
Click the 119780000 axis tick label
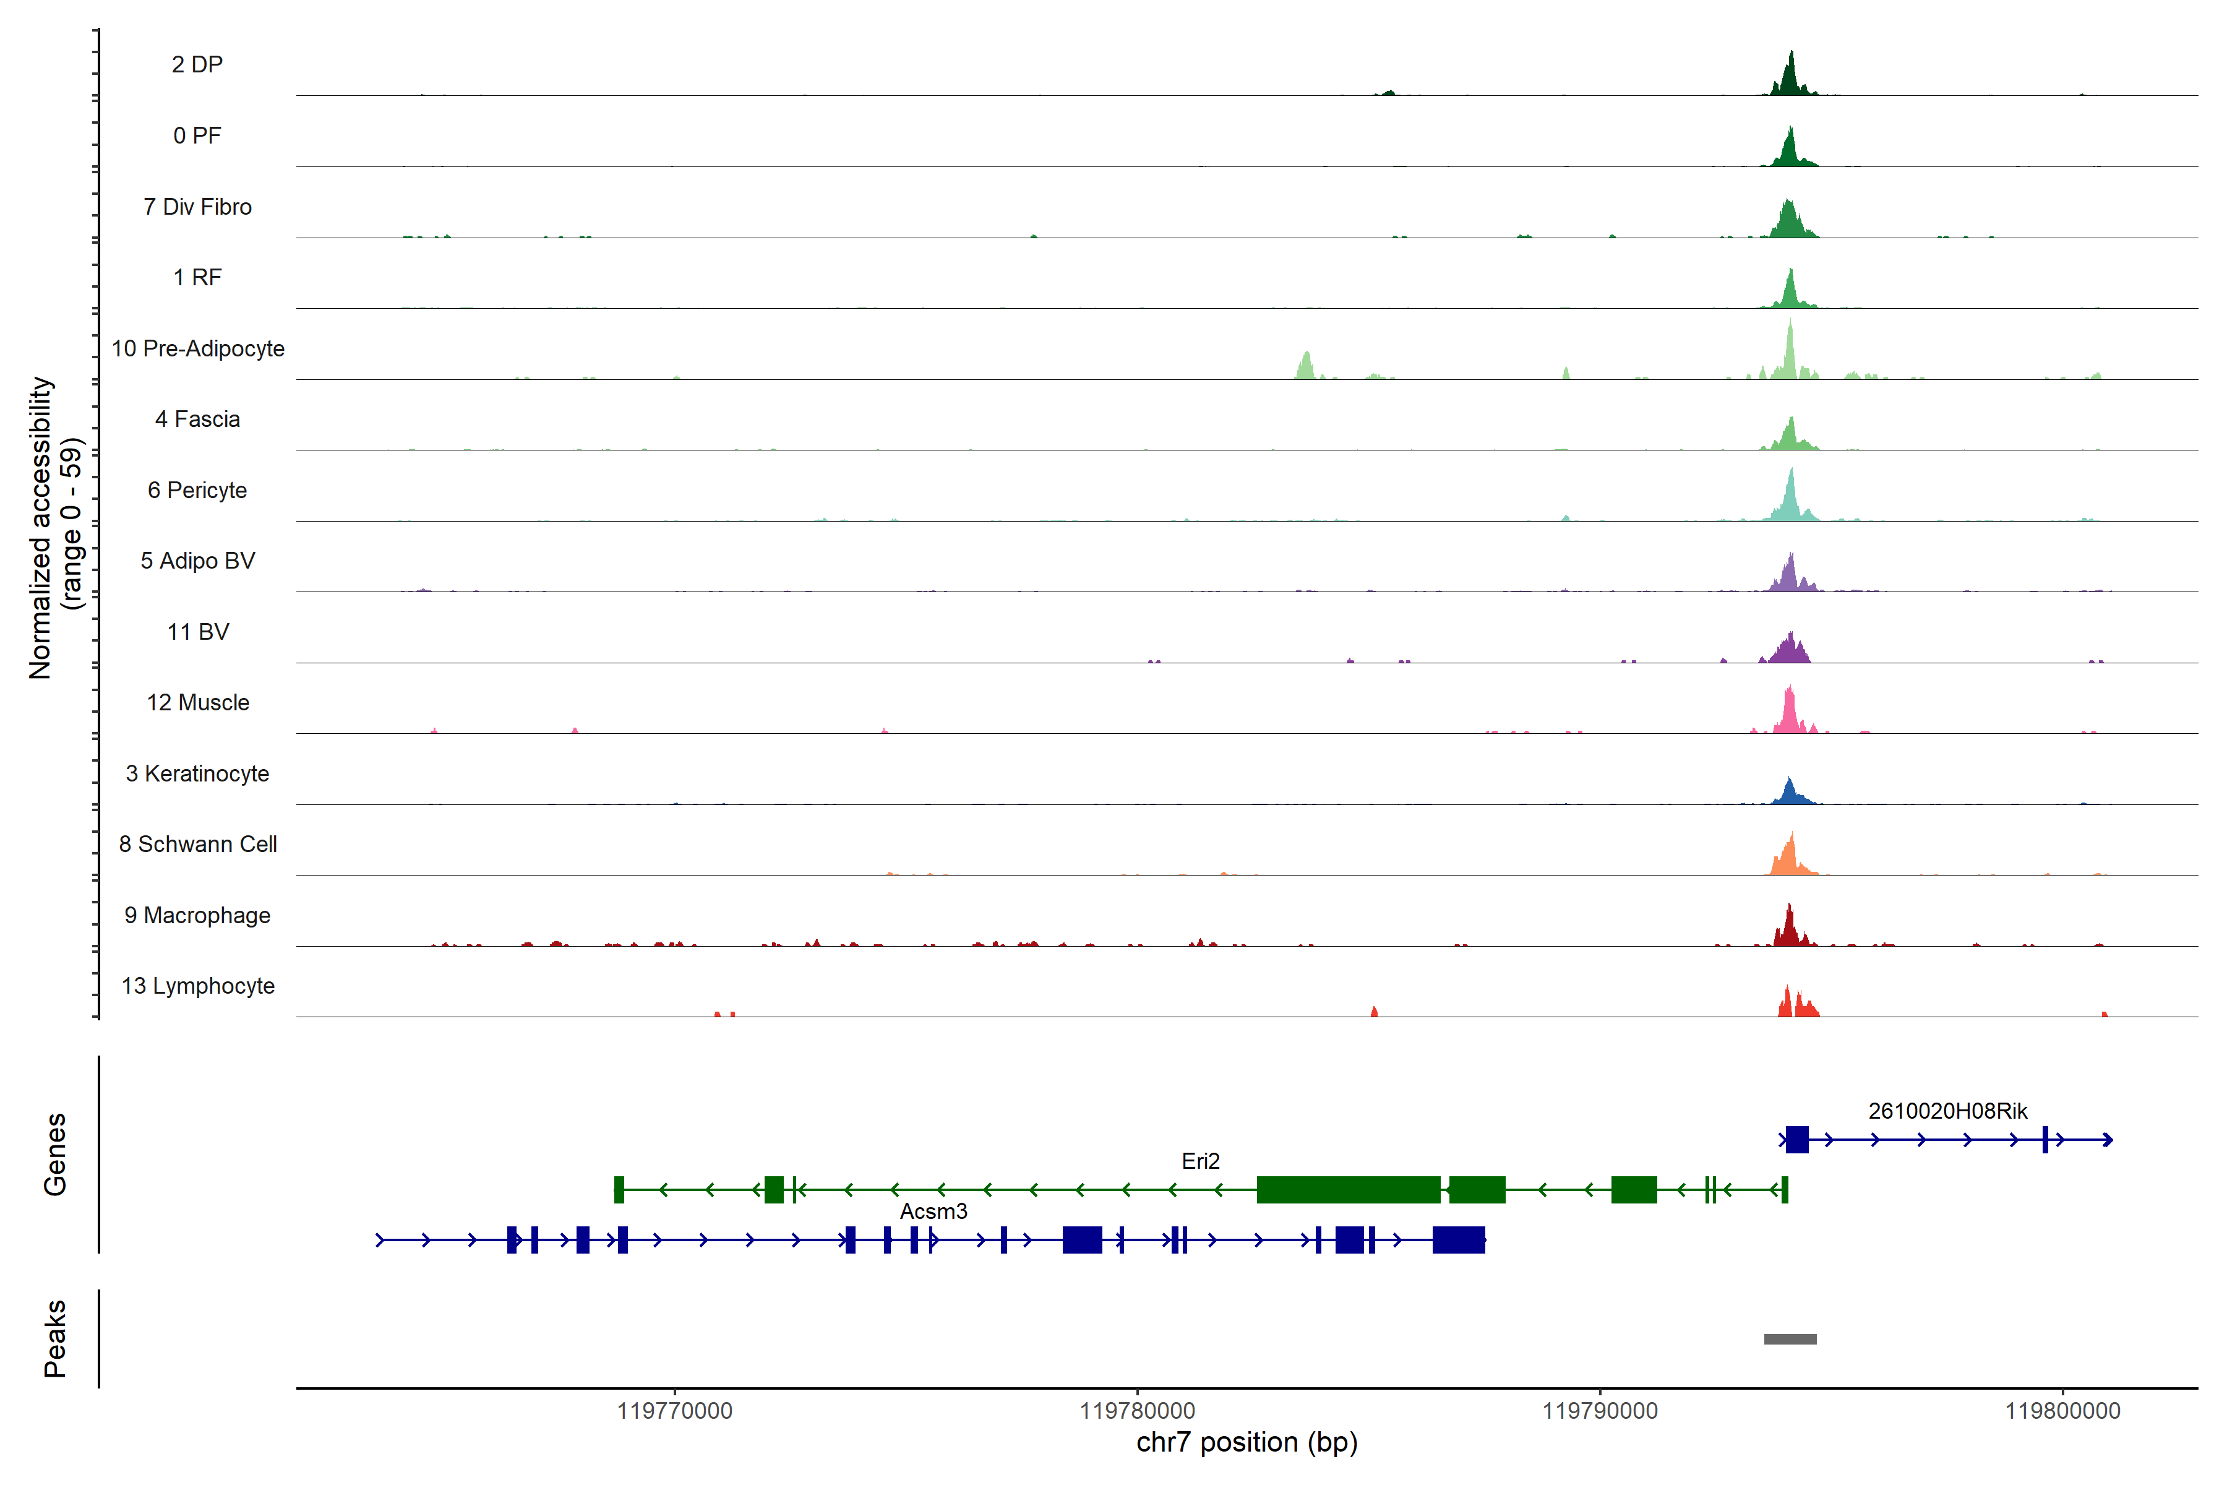click(x=1137, y=1410)
